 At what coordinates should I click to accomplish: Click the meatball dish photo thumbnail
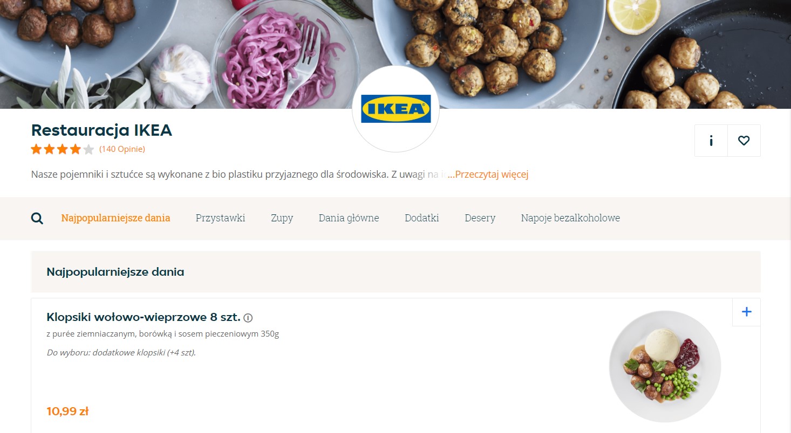(665, 366)
